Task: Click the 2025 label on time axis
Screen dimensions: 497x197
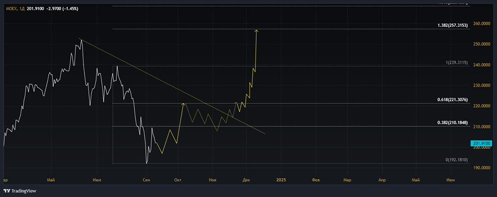Action: click(x=281, y=180)
